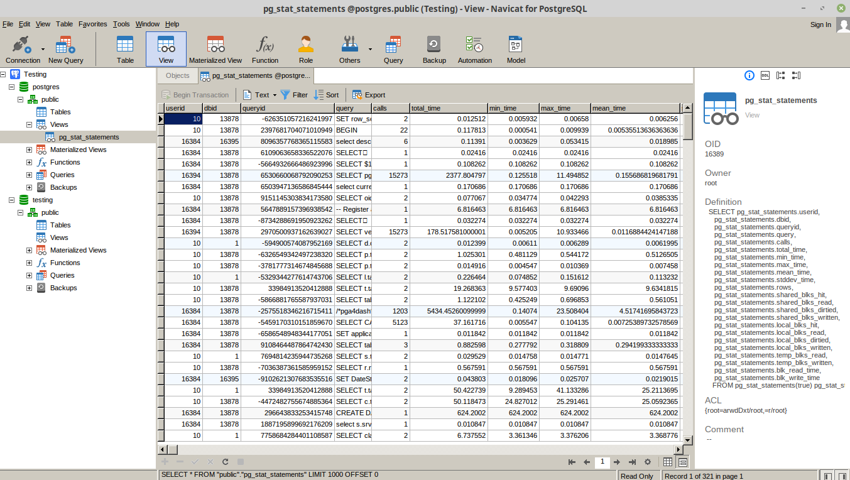Viewport: 850px width, 480px height.
Task: Select Tables under postgres public
Action: click(x=60, y=112)
